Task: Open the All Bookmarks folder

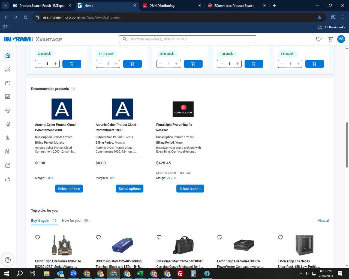Action: 332,27
